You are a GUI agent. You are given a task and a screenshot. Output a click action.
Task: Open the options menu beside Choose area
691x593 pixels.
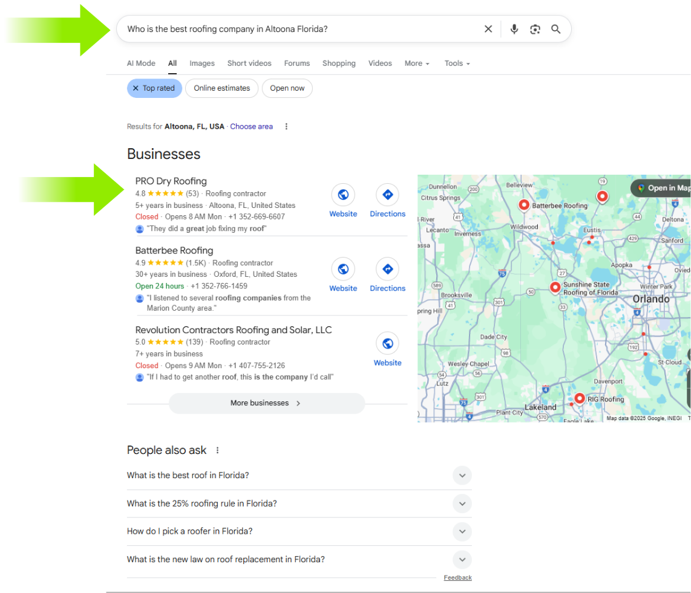click(x=286, y=126)
